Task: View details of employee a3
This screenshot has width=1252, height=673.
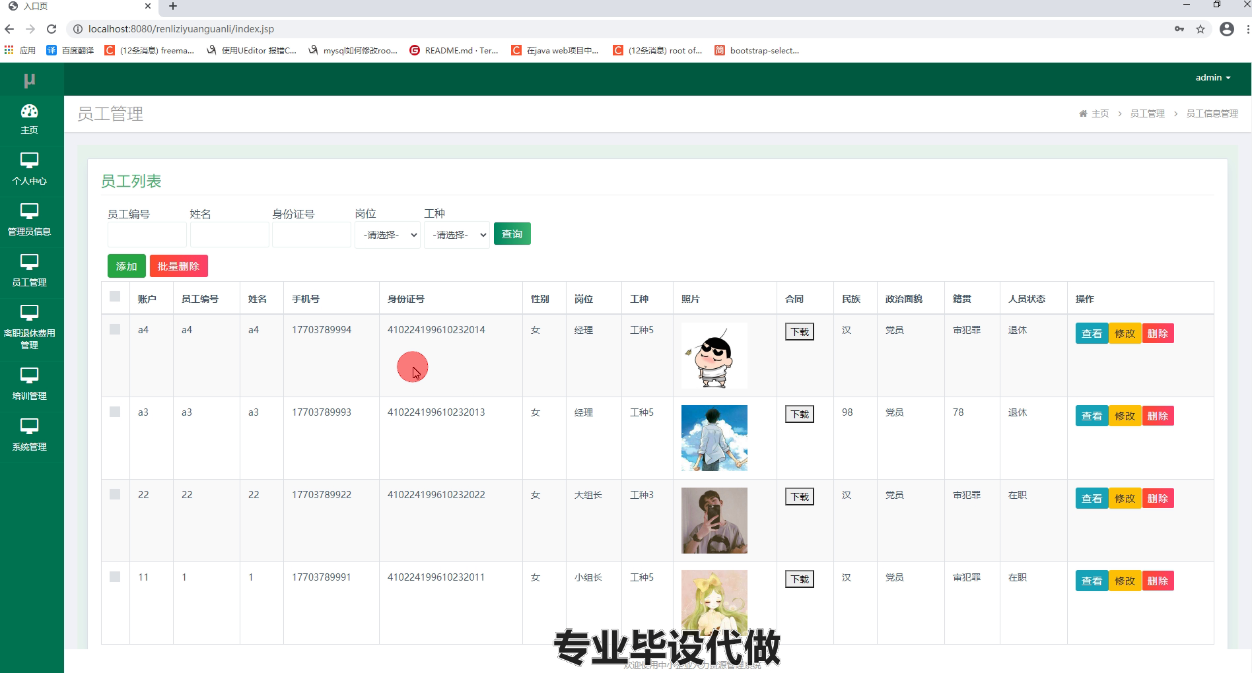Action: coord(1092,416)
